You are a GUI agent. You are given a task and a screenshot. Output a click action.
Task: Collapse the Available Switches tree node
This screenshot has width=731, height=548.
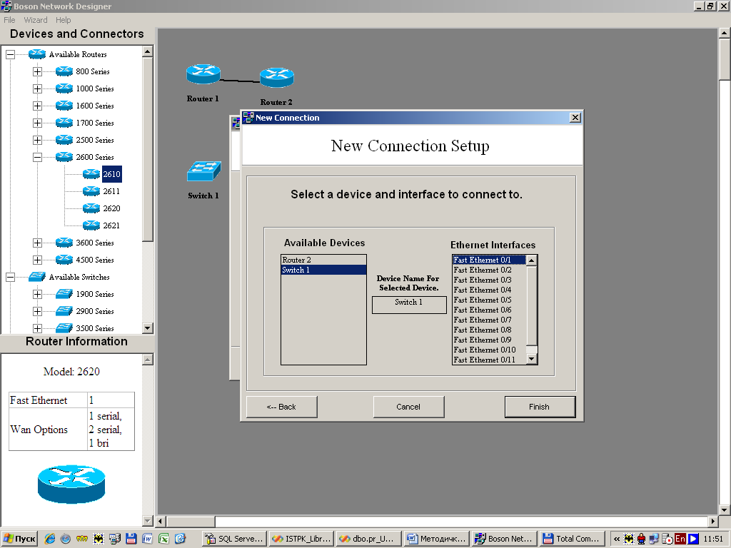[10, 278]
